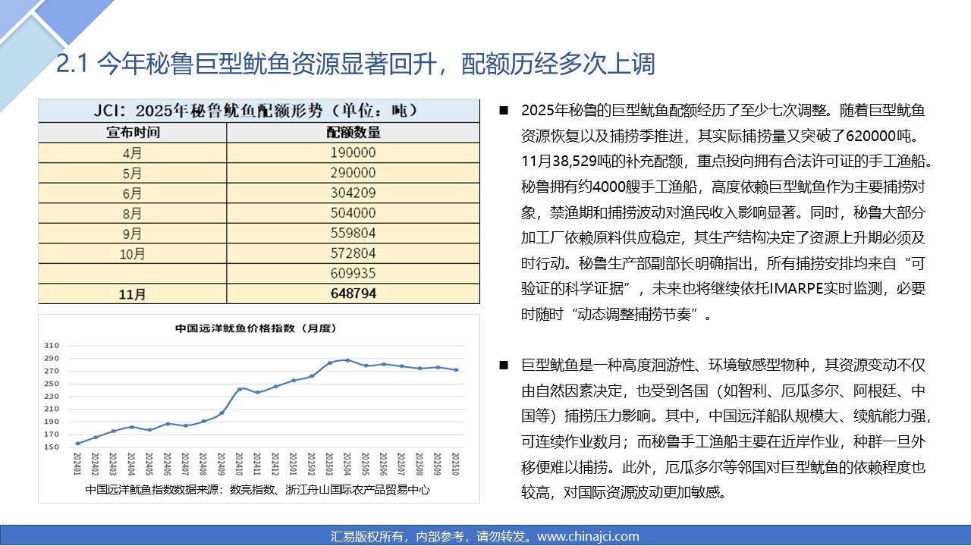The width and height of the screenshot is (971, 546).
Task: Click the 202410 data point on the line
Action: point(240,389)
